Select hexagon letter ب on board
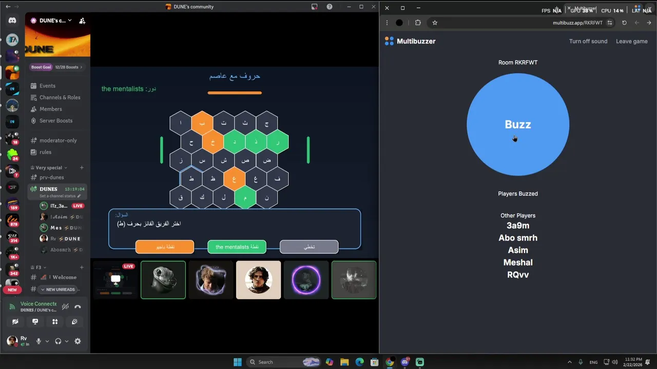Image resolution: width=657 pixels, height=369 pixels. tap(202, 123)
